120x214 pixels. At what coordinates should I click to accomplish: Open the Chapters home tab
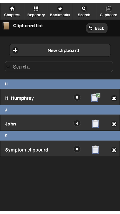(12, 12)
